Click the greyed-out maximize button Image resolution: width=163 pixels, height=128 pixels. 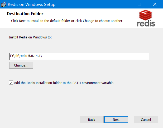139,4
